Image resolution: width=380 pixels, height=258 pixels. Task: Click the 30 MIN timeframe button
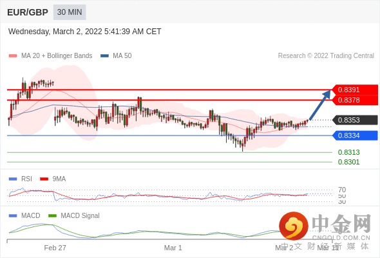[70, 12]
